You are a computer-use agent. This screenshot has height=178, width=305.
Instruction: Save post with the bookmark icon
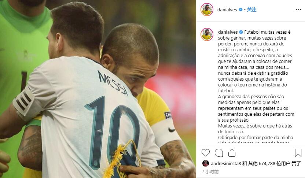pyautogui.click(x=298, y=153)
